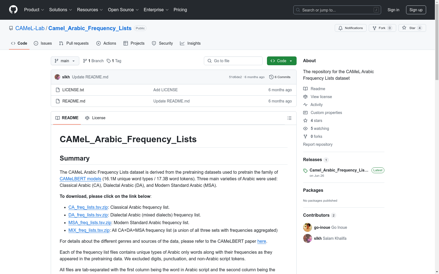Screen dimensions: 439x274
Task: Open the Report repository link
Action: pyautogui.click(x=318, y=144)
